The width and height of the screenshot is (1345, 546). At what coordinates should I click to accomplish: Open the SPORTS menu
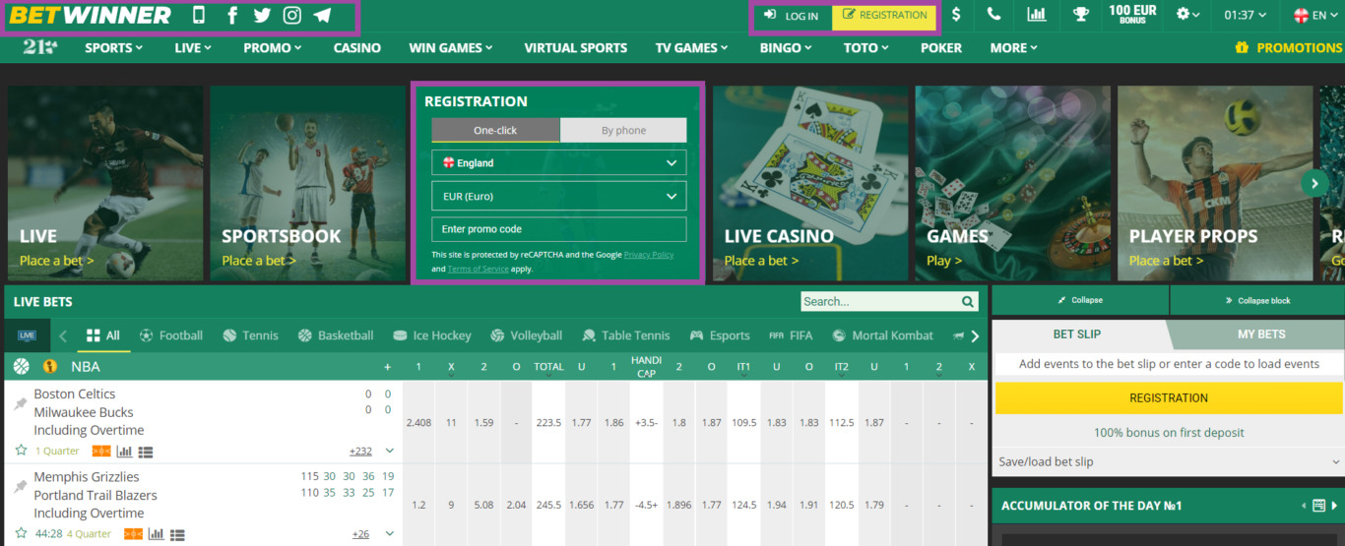tap(113, 47)
